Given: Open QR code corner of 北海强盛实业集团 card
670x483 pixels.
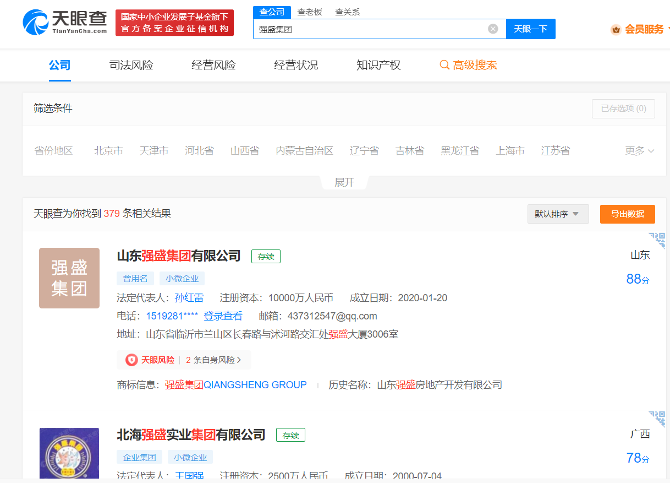Looking at the screenshot, I should click(x=657, y=419).
